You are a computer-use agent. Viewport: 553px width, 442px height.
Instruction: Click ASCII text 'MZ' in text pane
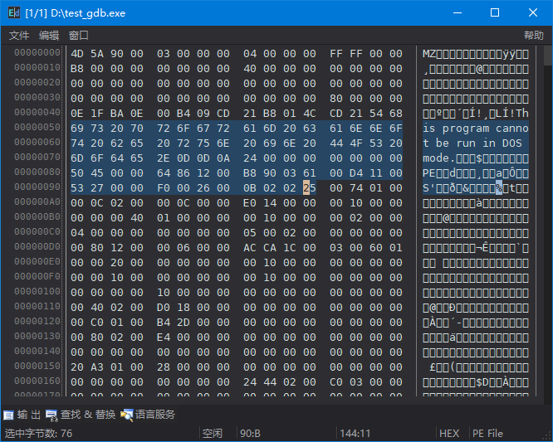point(429,54)
